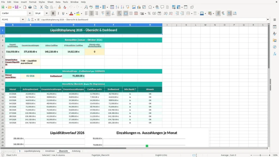Toggle Italic formatting
The height and width of the screenshot is (157, 279).
[x=58, y=13]
